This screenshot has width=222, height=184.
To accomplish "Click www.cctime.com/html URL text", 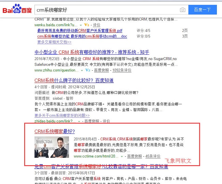I will 96,156.
